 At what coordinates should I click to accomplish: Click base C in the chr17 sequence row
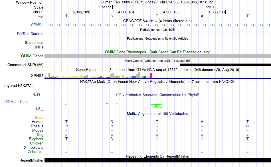112,16
